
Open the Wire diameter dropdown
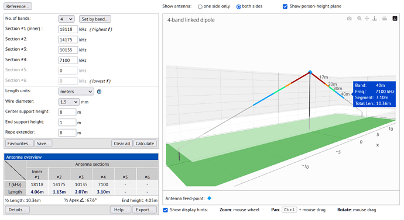coord(69,102)
